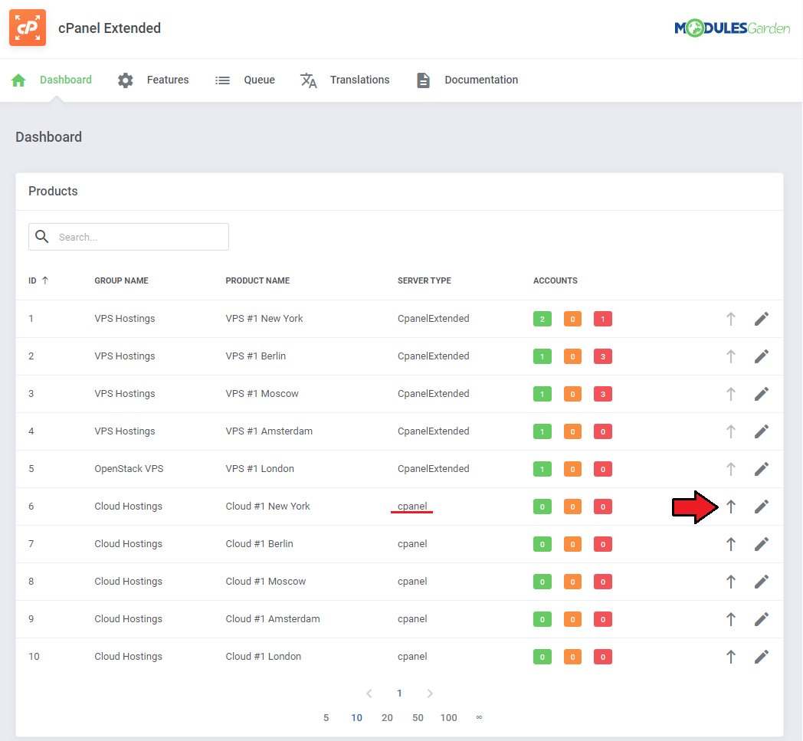The width and height of the screenshot is (803, 741).
Task: Upgrade Cloud #1 Berlin via arrow icon
Action: (x=731, y=544)
